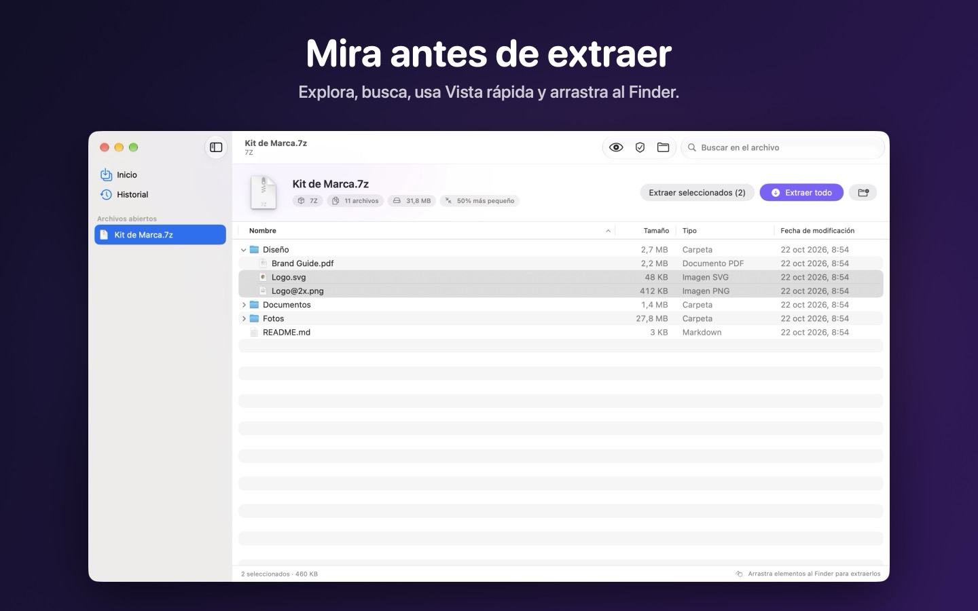Sort by Tipo column header
The image size is (978, 611).
(x=689, y=231)
